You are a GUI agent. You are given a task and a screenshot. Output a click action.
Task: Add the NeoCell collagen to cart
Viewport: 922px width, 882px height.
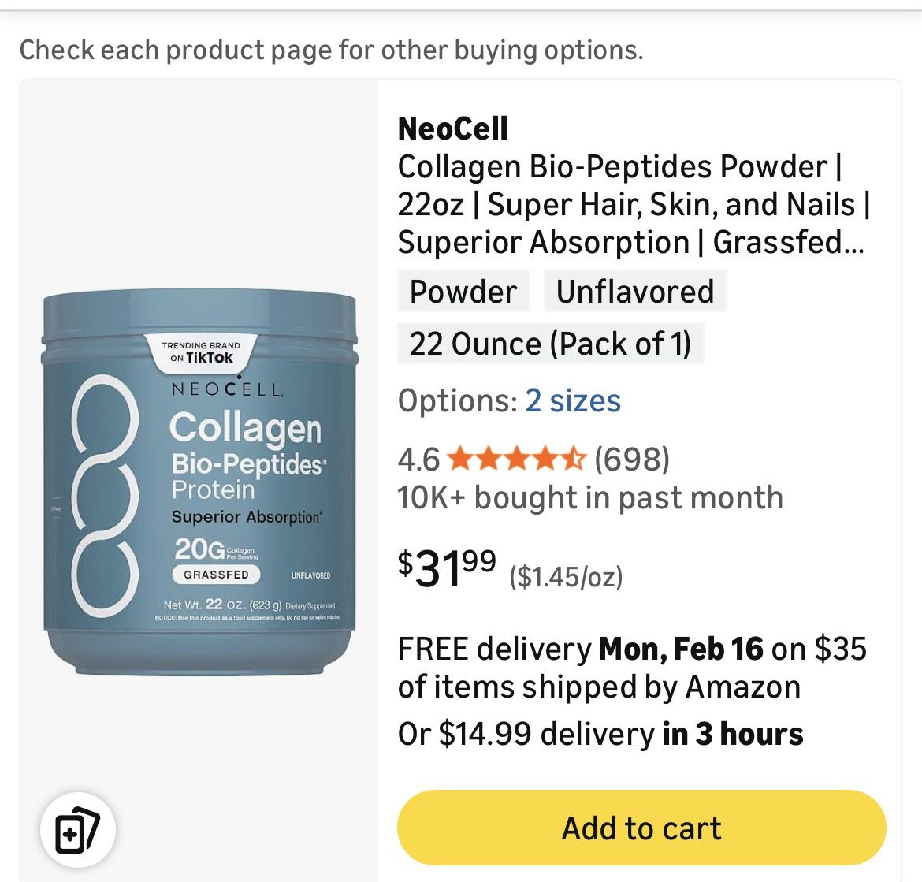tap(641, 828)
